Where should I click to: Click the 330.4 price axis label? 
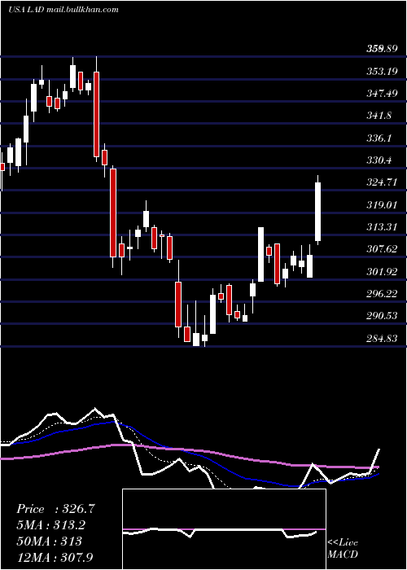point(379,160)
